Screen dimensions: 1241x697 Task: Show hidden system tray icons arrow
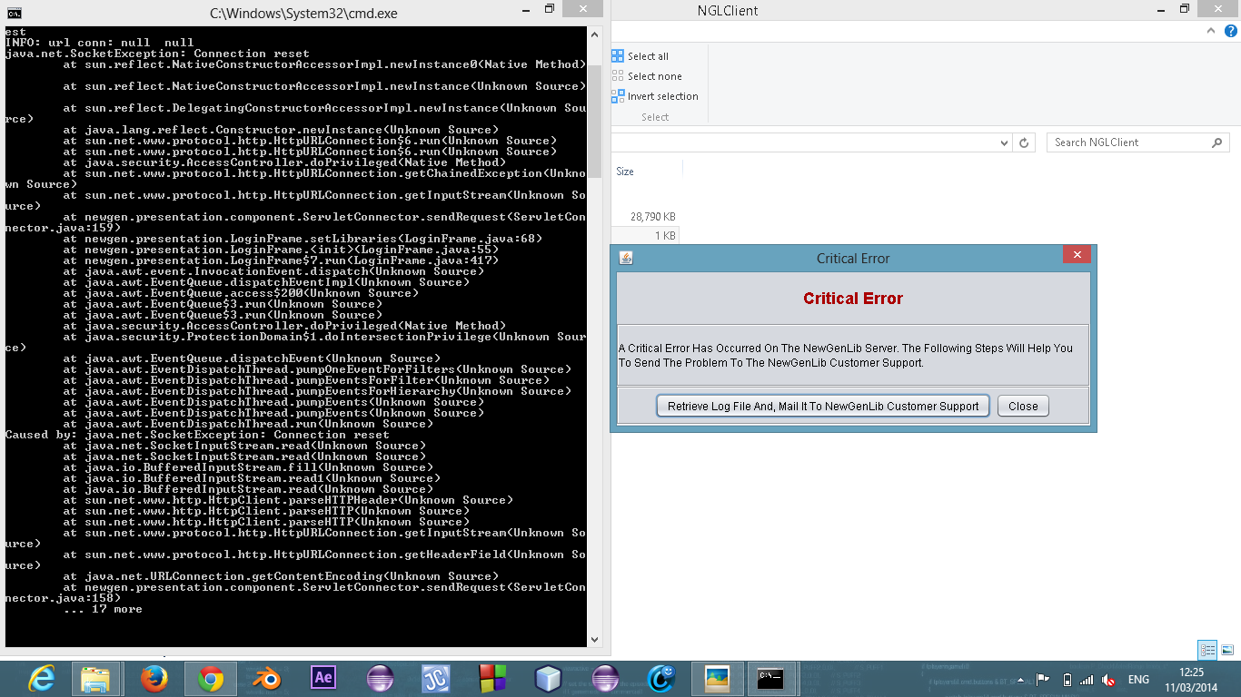1022,680
